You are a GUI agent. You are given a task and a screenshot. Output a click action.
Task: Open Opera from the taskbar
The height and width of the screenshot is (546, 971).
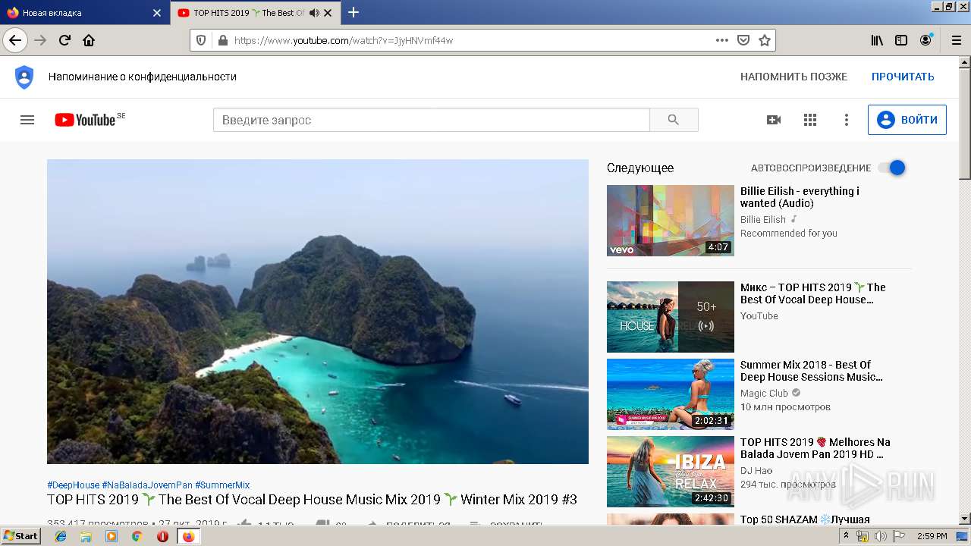(x=162, y=536)
